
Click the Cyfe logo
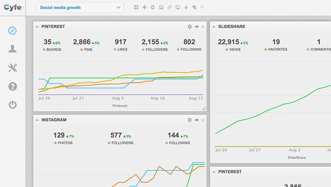coord(13,7)
